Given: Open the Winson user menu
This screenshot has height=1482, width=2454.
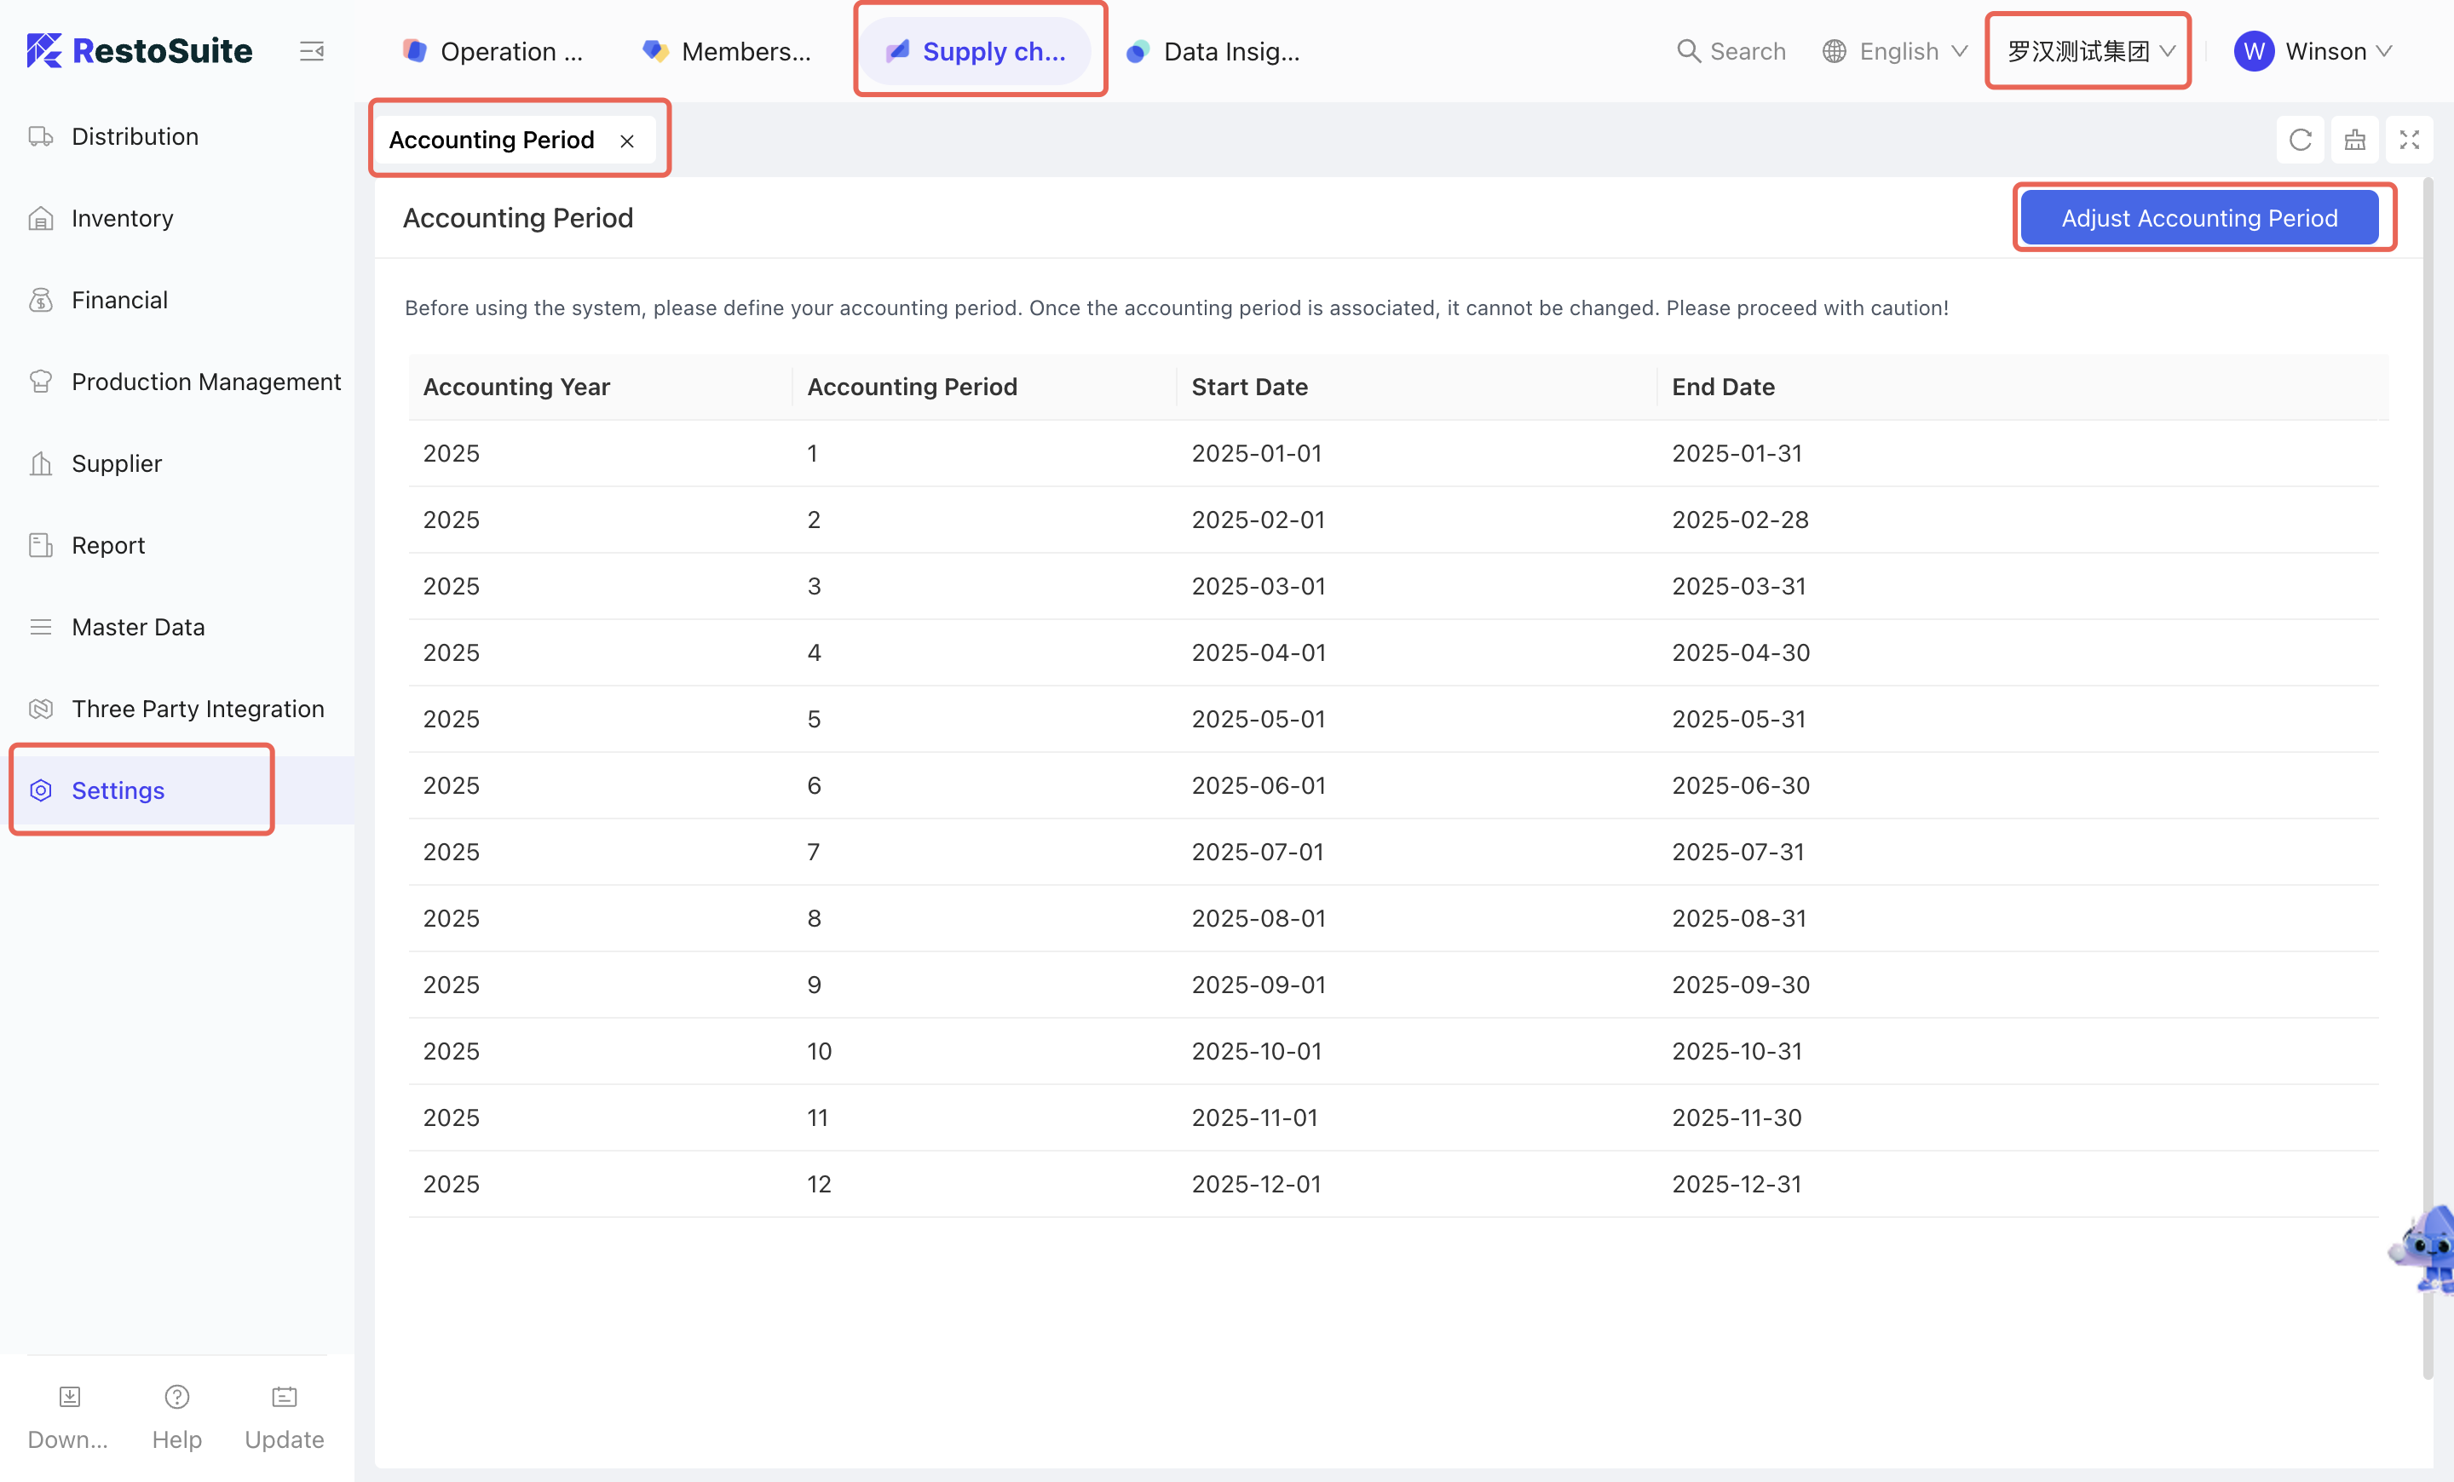Looking at the screenshot, I should (x=2312, y=51).
